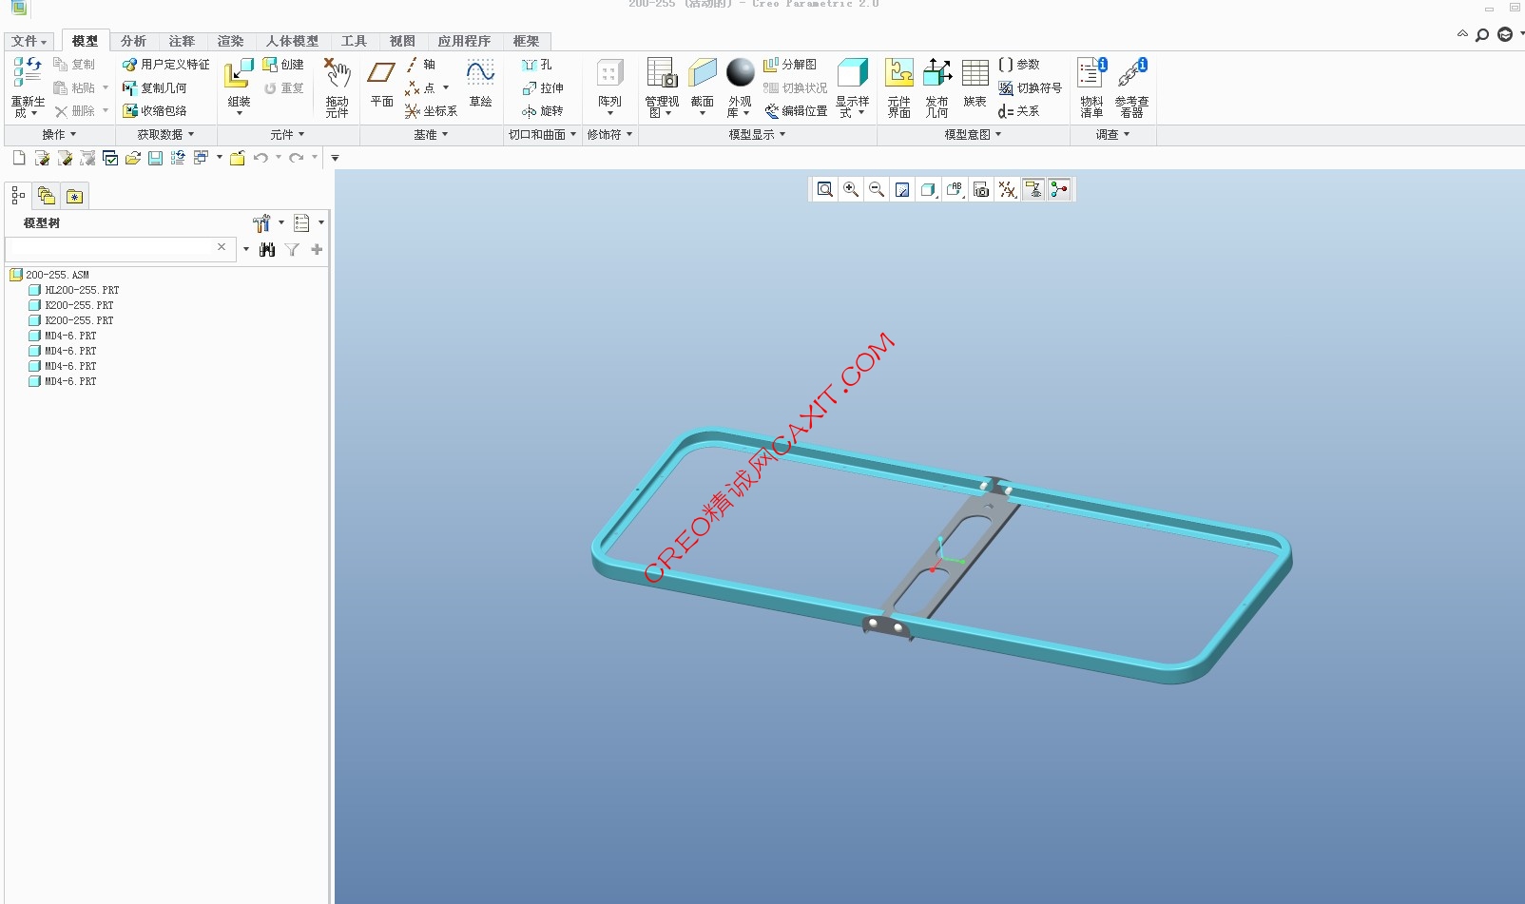Click the 截面 section button
This screenshot has height=904, width=1525.
tap(703, 87)
